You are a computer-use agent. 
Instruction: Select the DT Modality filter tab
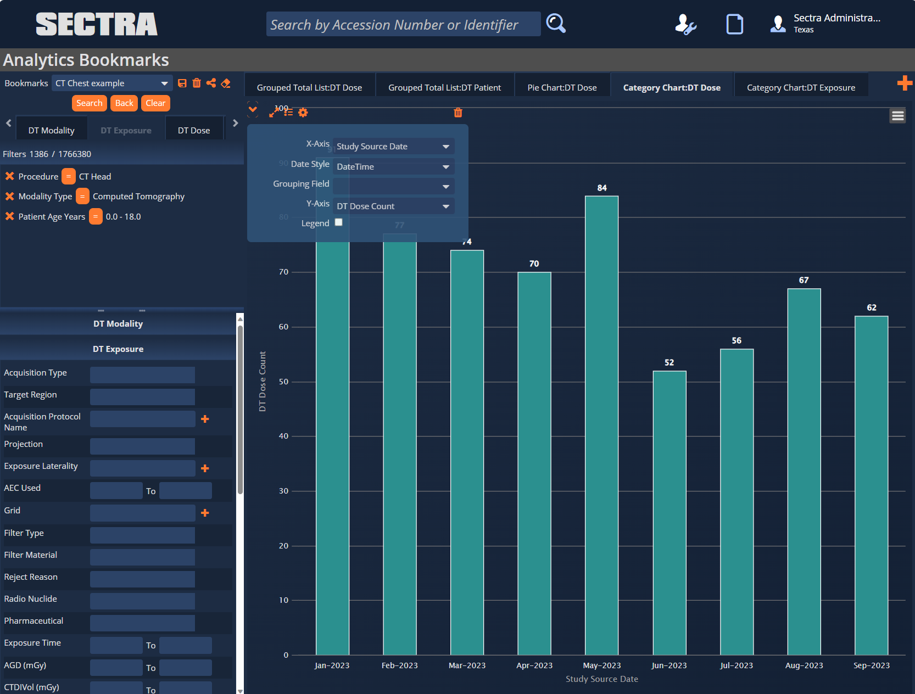pyautogui.click(x=52, y=130)
